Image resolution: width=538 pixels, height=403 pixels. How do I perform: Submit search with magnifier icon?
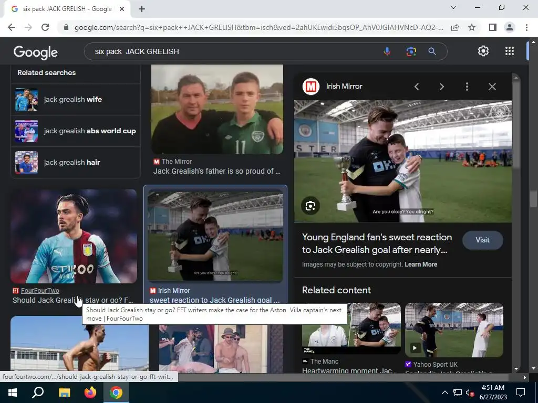[432, 51]
